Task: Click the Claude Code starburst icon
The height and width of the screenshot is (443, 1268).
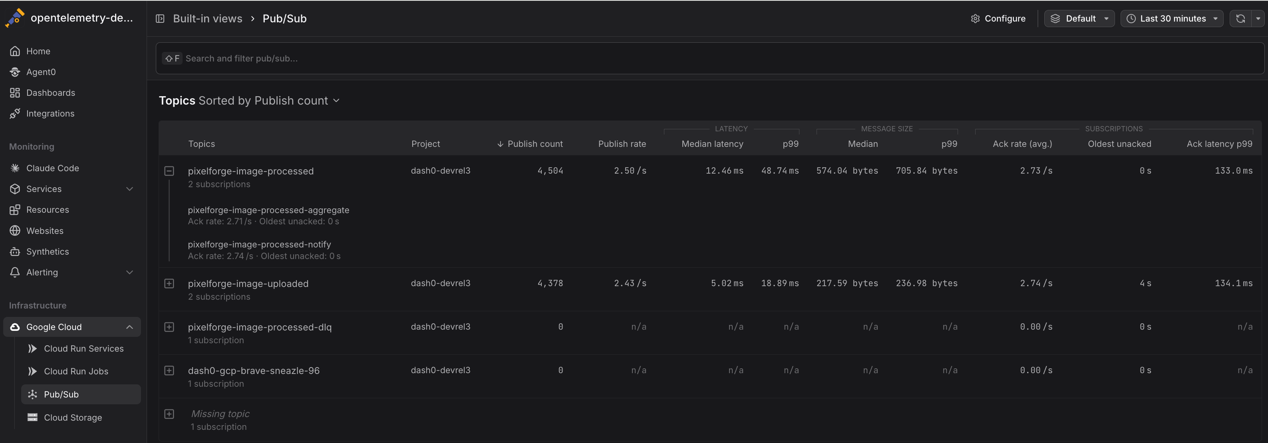Action: [15, 168]
